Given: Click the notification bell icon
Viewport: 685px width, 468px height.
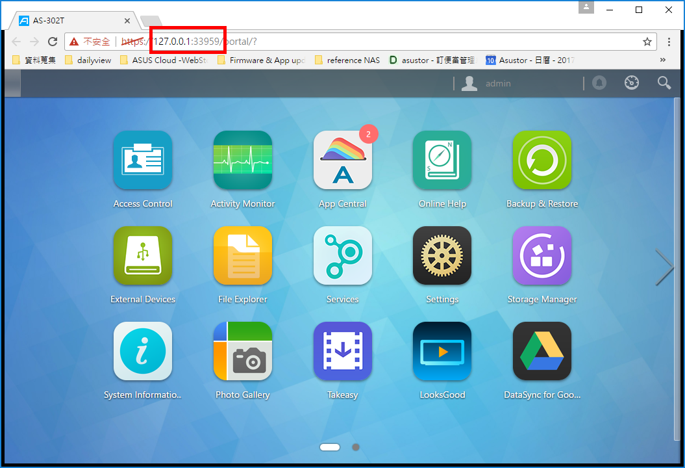Looking at the screenshot, I should pyautogui.click(x=599, y=83).
